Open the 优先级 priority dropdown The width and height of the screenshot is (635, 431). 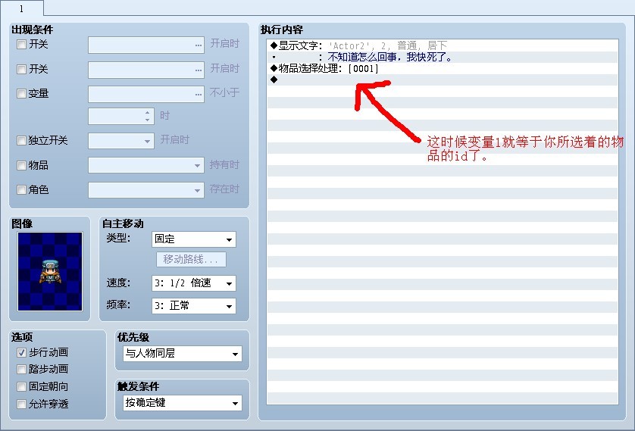pyautogui.click(x=182, y=354)
